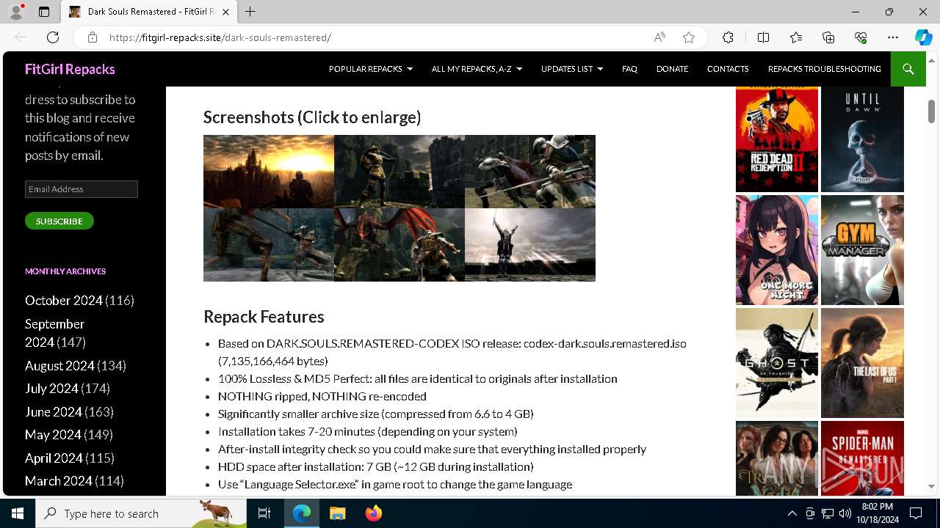Screen dimensions: 940x528
Task: Open File Explorer from taskbar
Action: [337, 513]
